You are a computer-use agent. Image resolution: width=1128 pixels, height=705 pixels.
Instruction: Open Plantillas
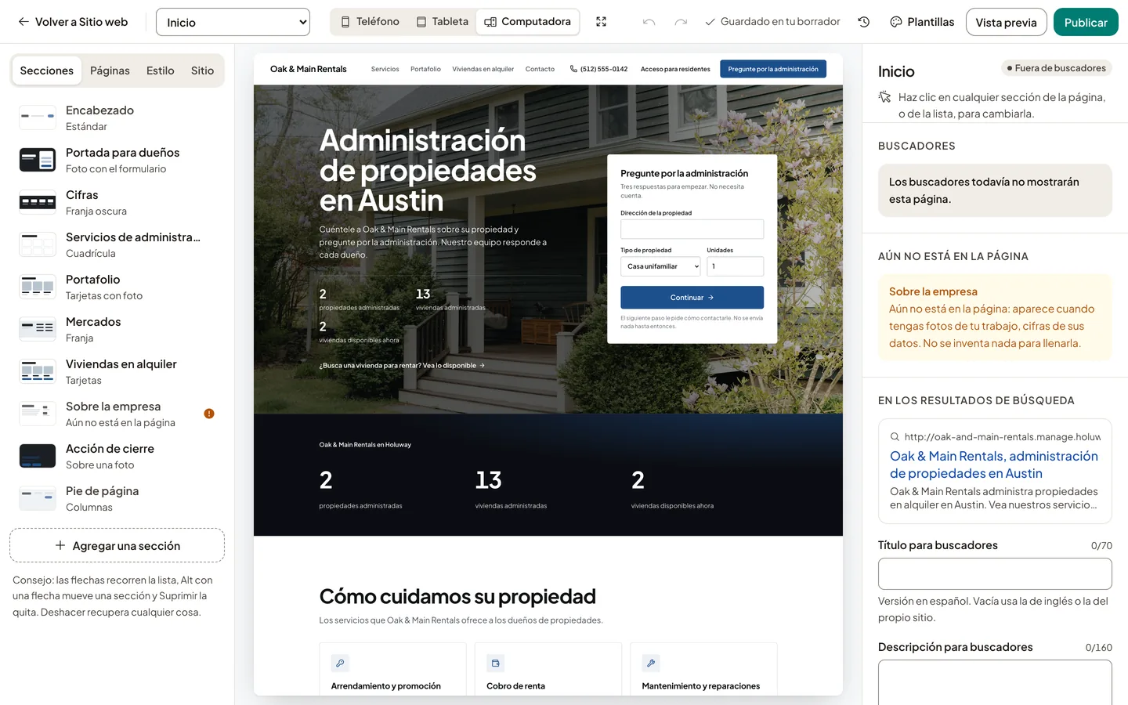click(922, 22)
